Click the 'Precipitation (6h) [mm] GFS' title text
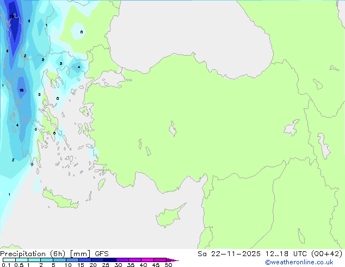345x267 pixels. pyautogui.click(x=54, y=254)
